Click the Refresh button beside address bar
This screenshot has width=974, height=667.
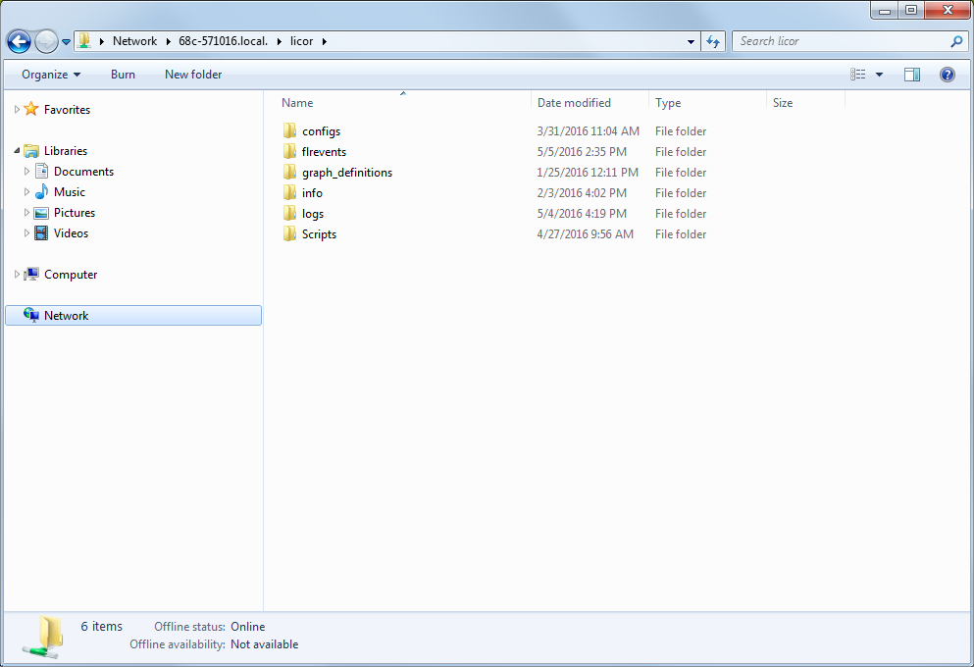pos(713,41)
